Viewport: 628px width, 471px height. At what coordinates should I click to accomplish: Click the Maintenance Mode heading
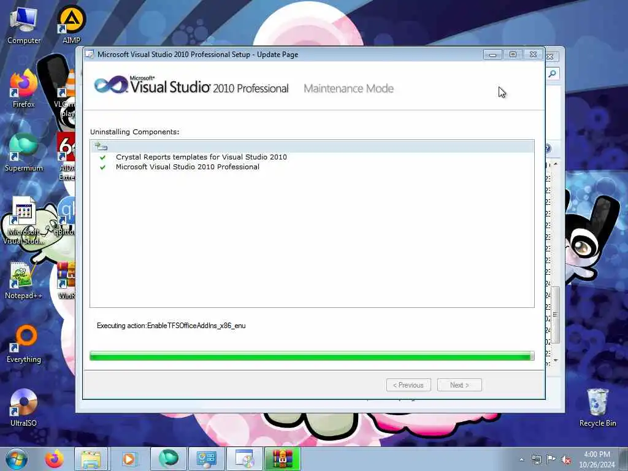pos(348,88)
